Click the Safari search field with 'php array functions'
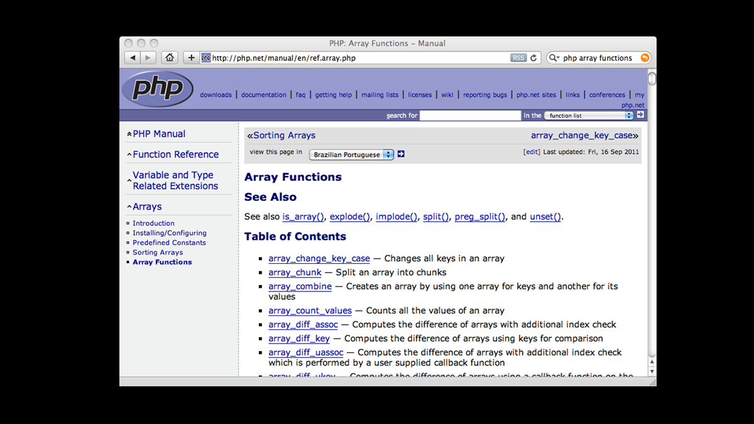The height and width of the screenshot is (424, 754). pos(599,58)
